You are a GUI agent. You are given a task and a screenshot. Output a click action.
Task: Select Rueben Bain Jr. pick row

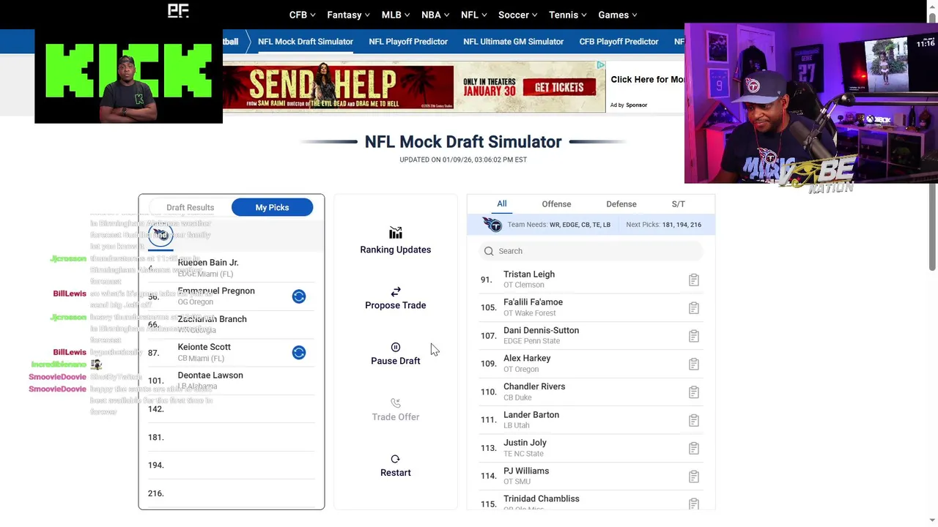click(232, 268)
